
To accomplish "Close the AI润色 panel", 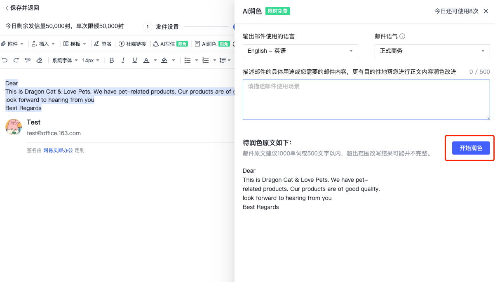I will pyautogui.click(x=486, y=11).
